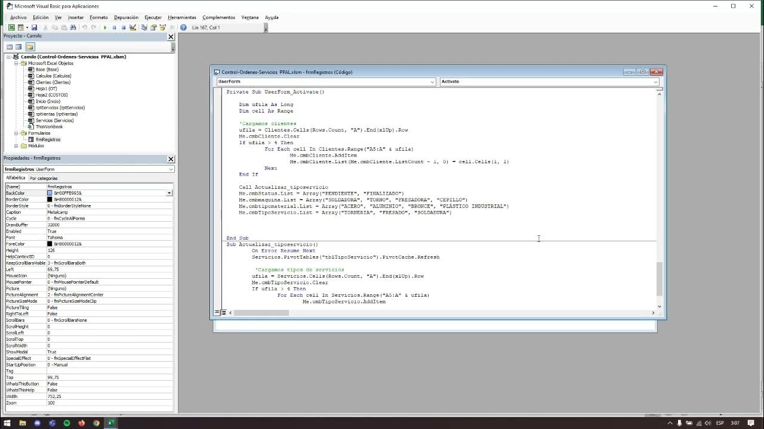Open Spotify from the taskbar
This screenshot has width=764, height=429.
tap(66, 423)
